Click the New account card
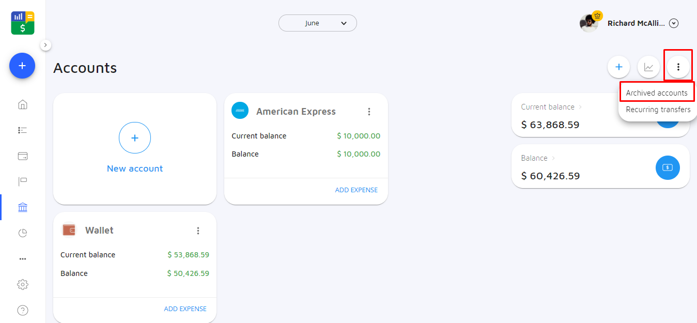 (135, 148)
